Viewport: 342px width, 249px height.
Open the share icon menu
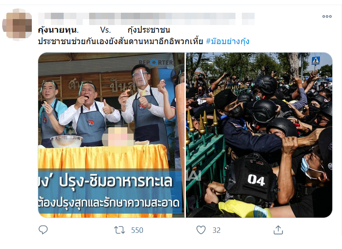tap(278, 230)
